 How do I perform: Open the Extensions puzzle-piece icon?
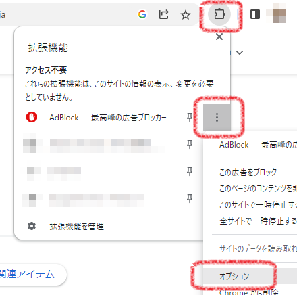[x=219, y=15]
